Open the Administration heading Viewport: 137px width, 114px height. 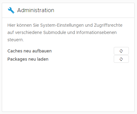36,10
